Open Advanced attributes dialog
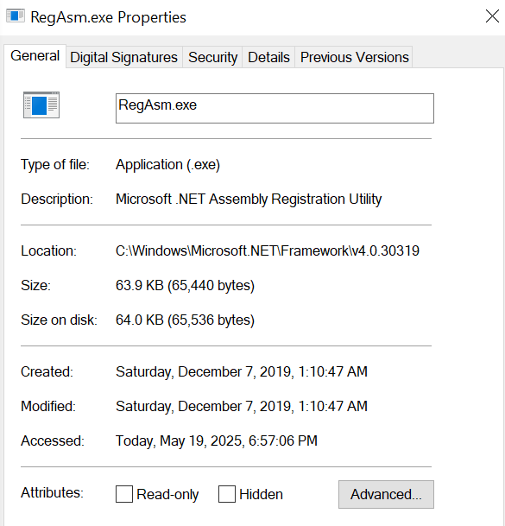Image resolution: width=505 pixels, height=526 pixels. (x=386, y=494)
